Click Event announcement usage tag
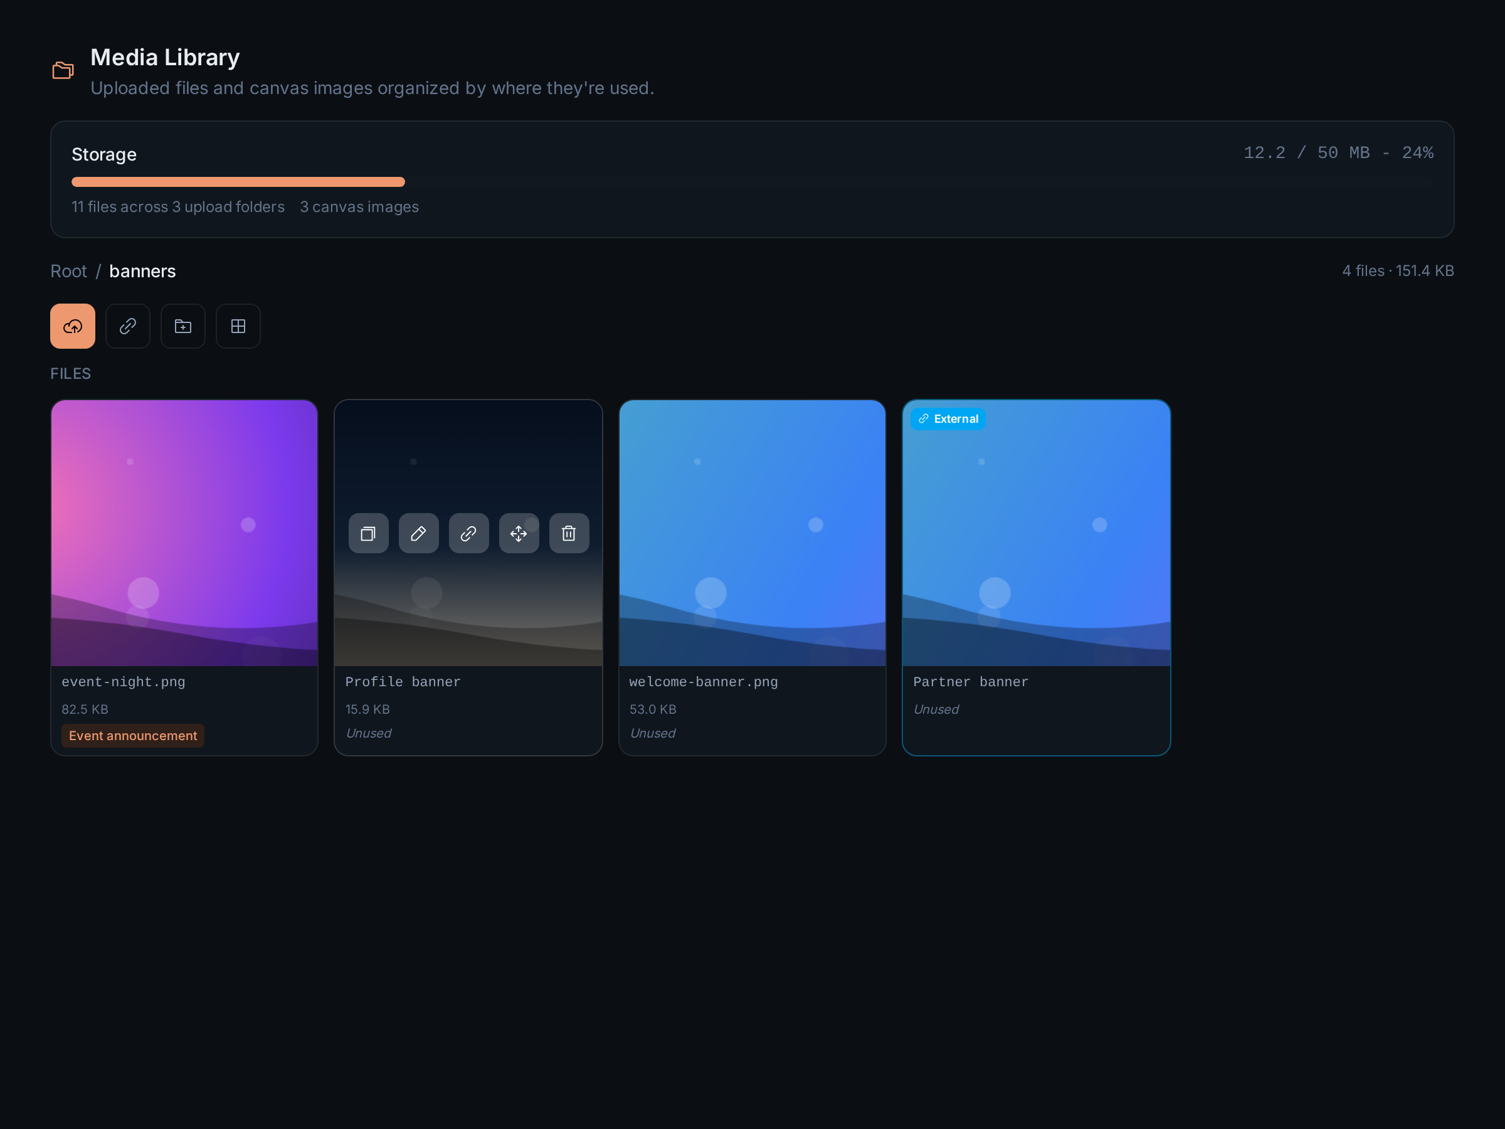Image resolution: width=1505 pixels, height=1129 pixels. tap(133, 736)
